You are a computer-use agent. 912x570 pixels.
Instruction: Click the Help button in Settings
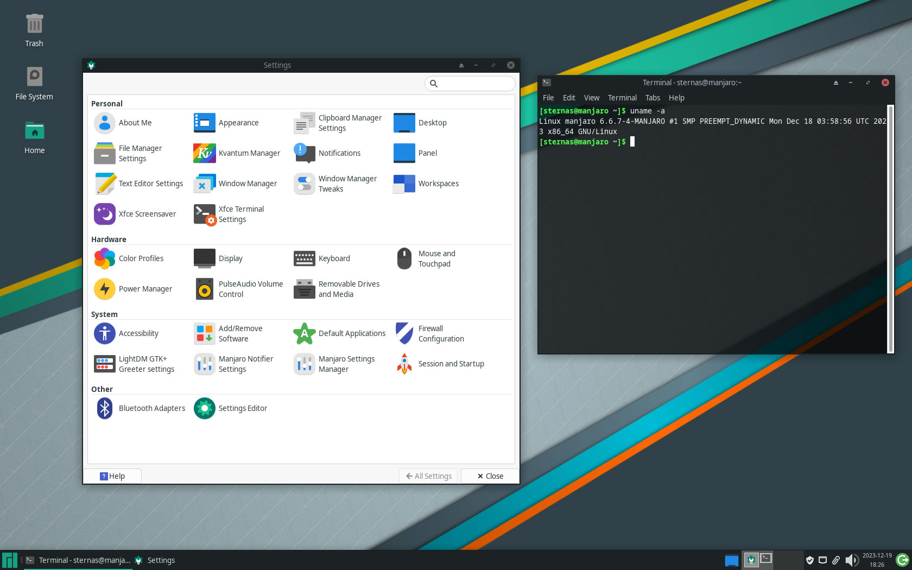[113, 476]
